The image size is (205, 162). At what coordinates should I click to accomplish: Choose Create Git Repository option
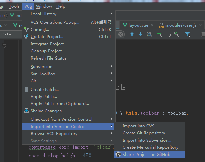coord(150,133)
